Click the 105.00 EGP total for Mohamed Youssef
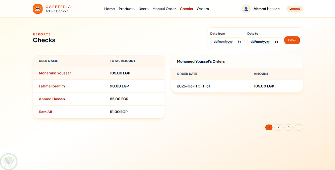 pos(120,73)
